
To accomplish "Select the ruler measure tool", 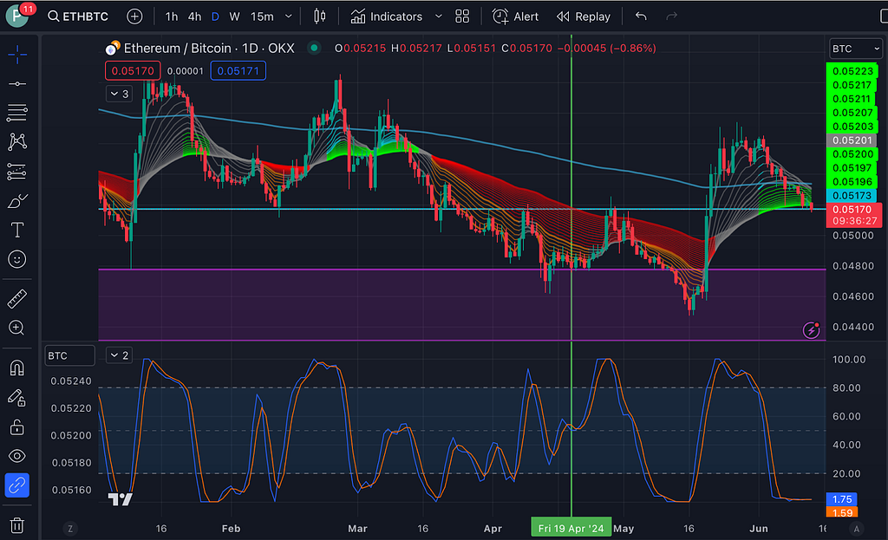I will coord(17,299).
